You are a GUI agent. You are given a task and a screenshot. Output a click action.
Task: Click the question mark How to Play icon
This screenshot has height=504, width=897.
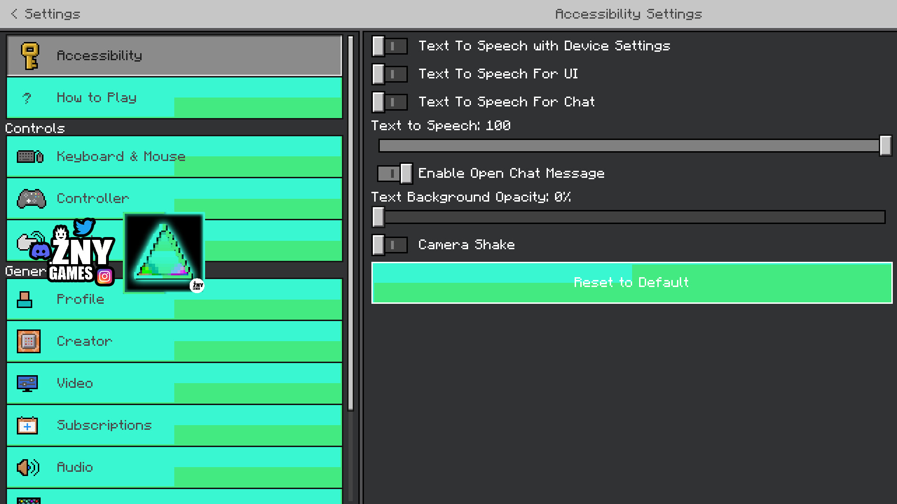click(27, 98)
